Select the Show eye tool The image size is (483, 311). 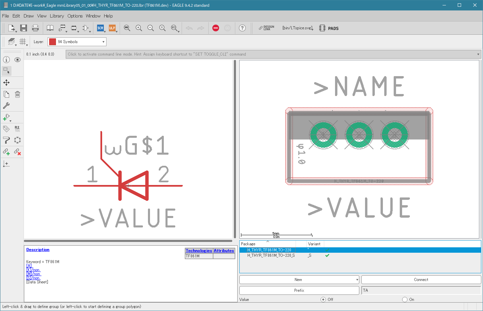tap(18, 60)
